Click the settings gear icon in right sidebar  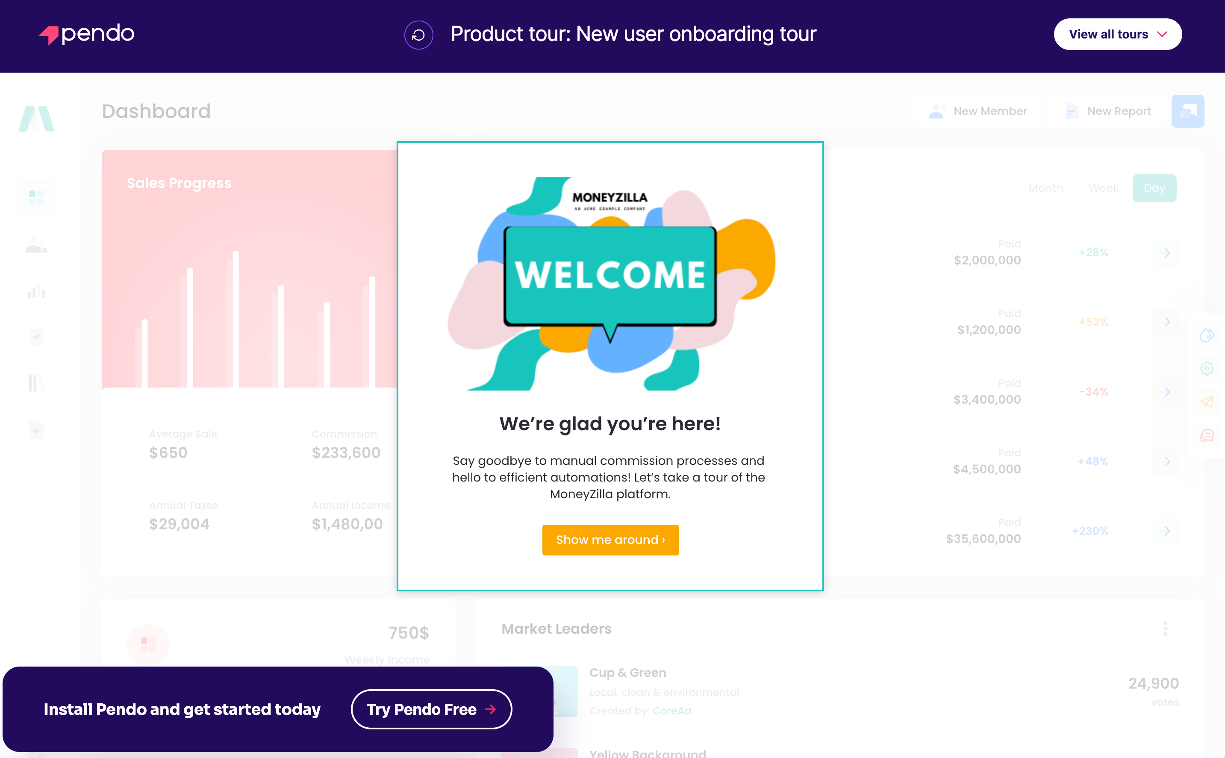tap(1207, 368)
